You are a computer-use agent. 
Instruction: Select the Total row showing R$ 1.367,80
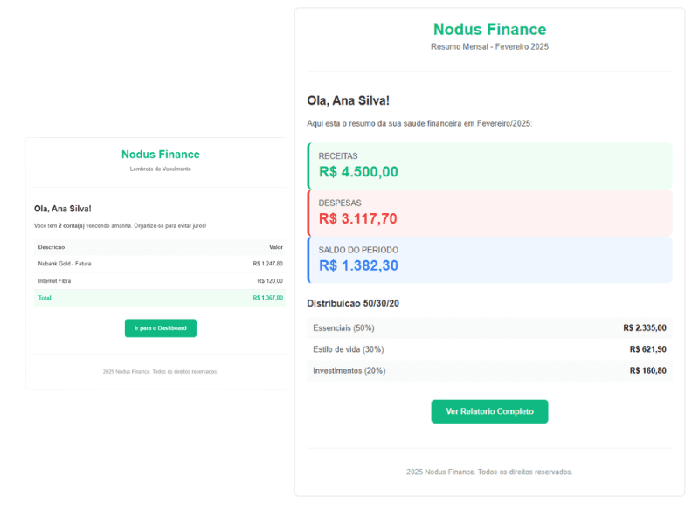point(160,297)
